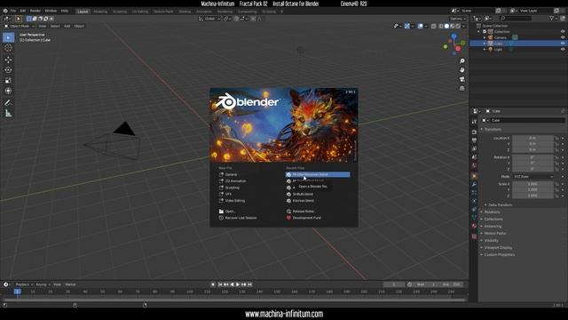Select the Annotate tool

coord(8,103)
